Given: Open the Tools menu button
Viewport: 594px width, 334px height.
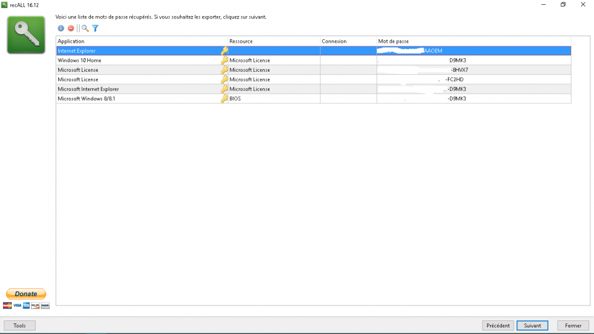Looking at the screenshot, I should point(20,326).
